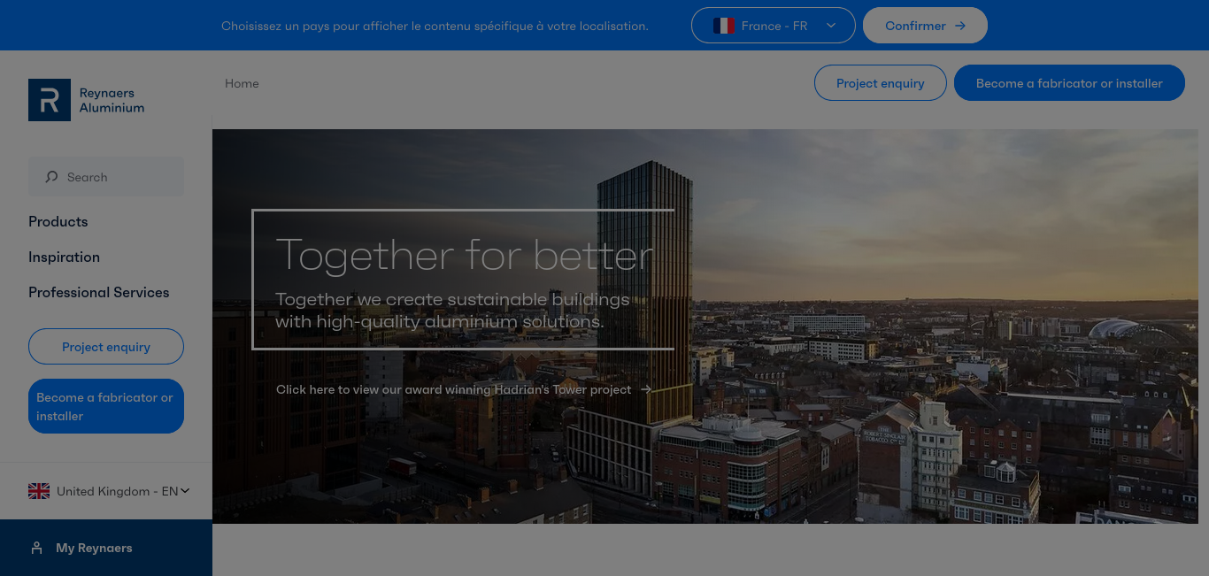Viewport: 1209px width, 576px height.
Task: Click the Together for better hero heading
Action: (x=465, y=255)
